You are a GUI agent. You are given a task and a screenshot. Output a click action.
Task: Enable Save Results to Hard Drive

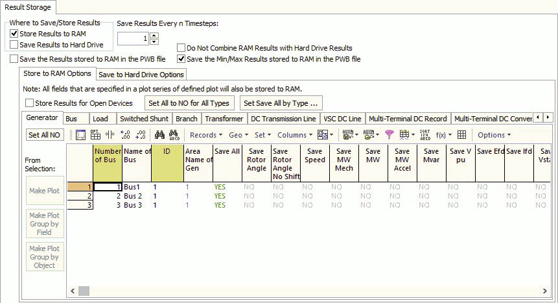(x=14, y=44)
